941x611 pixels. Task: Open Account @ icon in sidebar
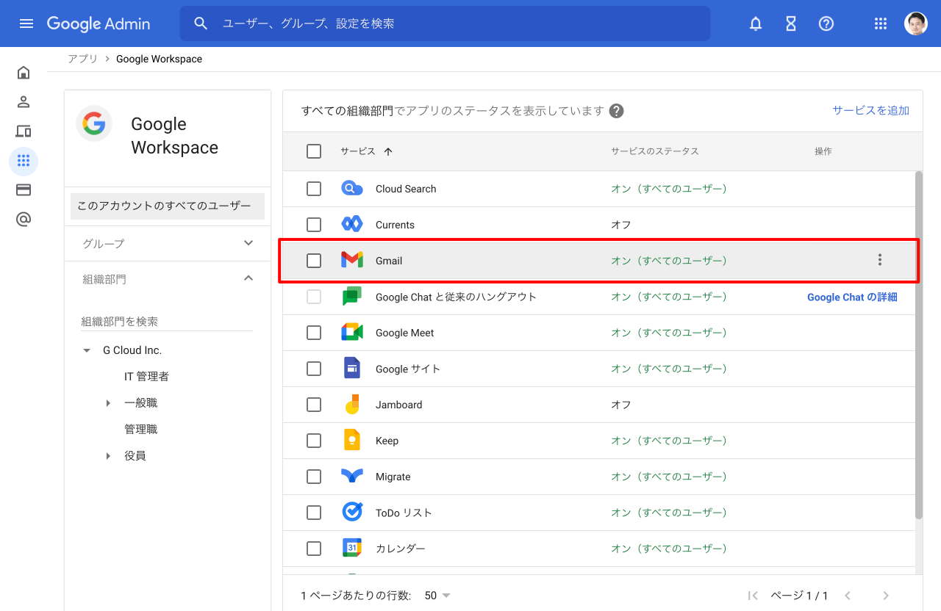point(24,220)
